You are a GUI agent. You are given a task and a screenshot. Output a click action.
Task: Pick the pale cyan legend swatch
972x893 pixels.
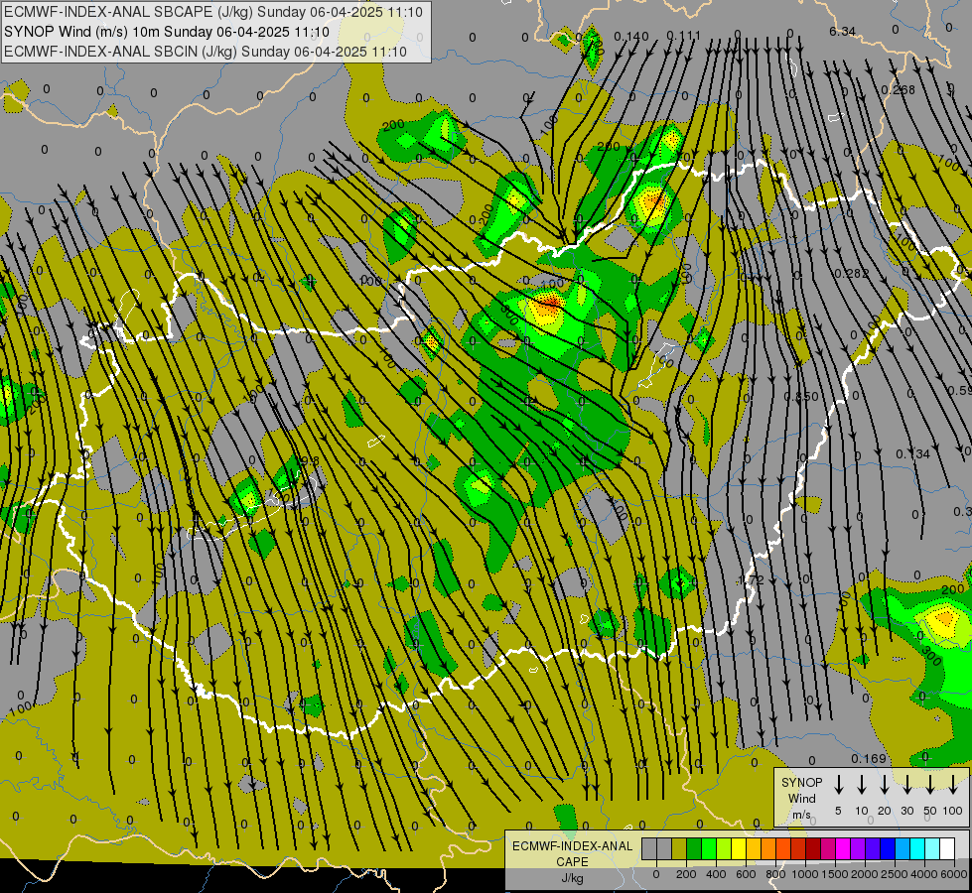tap(933, 849)
